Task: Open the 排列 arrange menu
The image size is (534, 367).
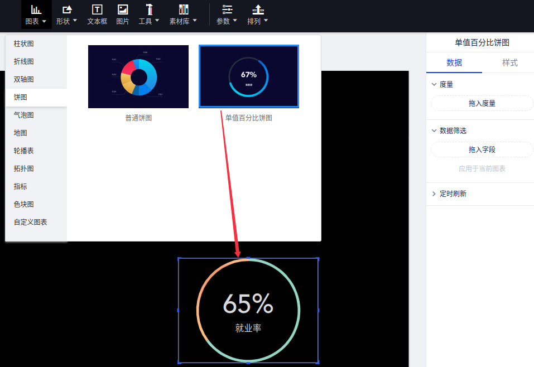Action: 258,15
